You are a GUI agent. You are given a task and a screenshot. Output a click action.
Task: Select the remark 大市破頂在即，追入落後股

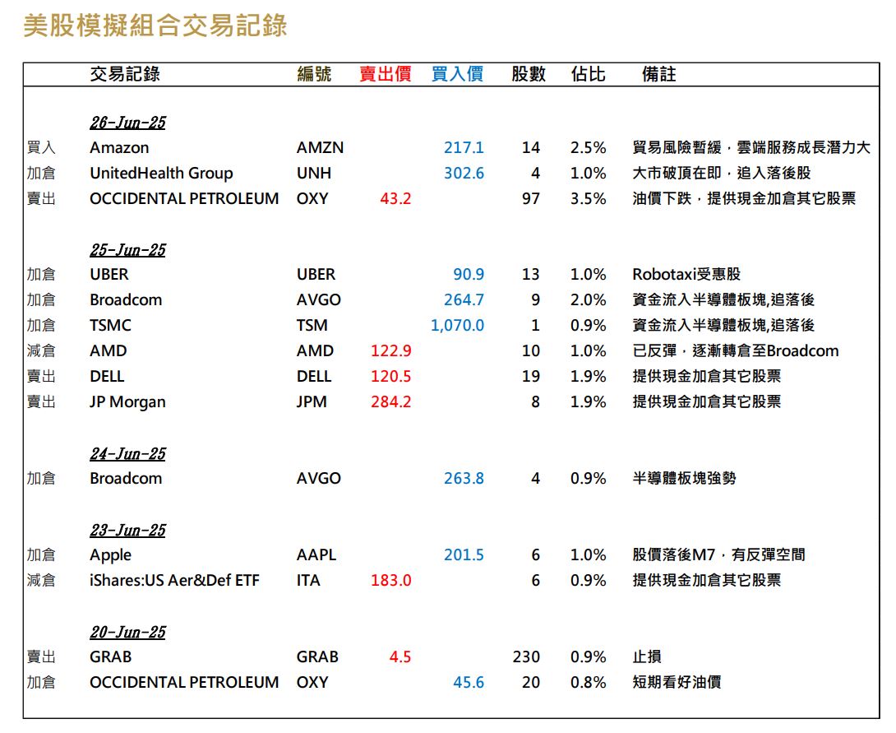coord(722,174)
